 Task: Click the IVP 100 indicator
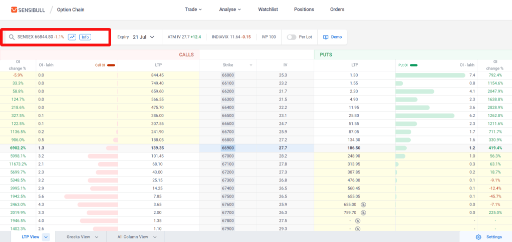(x=269, y=37)
